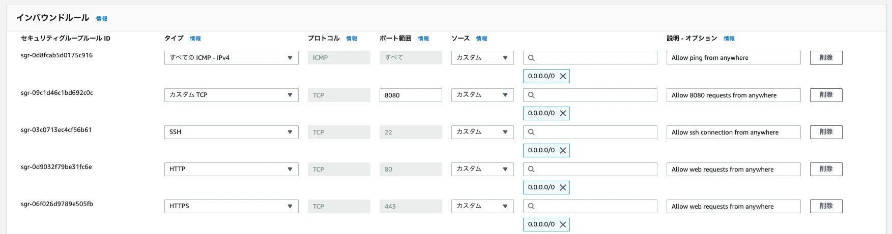Screen dimensions: 892x234
Task: Open source カスタム dropdown for ICMP rule
Action: 482,58
